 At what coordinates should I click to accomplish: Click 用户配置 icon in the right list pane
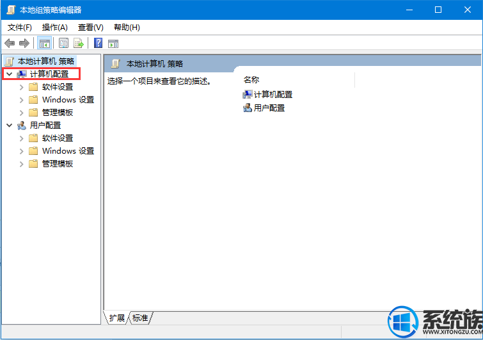pyautogui.click(x=248, y=108)
